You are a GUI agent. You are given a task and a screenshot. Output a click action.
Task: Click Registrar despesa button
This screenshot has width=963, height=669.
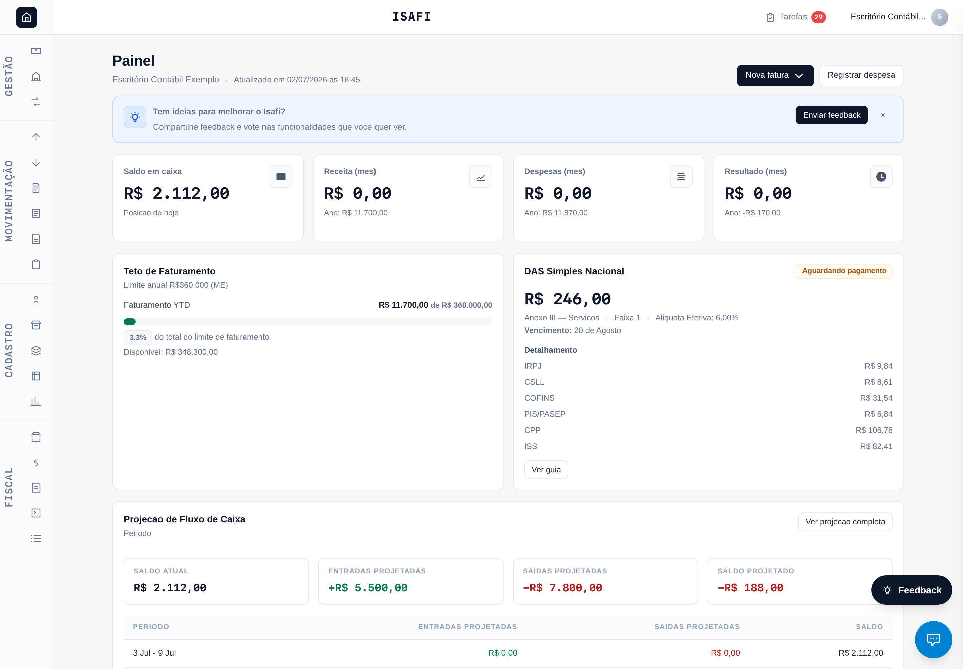[x=861, y=76]
